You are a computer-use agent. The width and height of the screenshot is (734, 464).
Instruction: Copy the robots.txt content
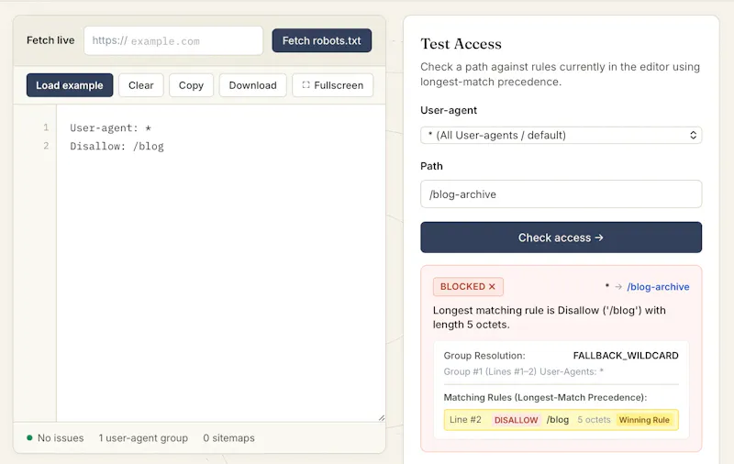pos(191,85)
